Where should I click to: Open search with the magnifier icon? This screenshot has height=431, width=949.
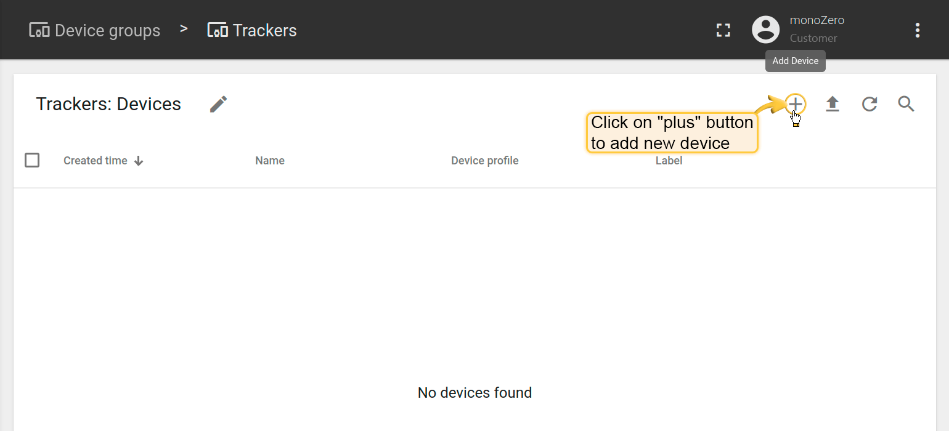point(906,104)
